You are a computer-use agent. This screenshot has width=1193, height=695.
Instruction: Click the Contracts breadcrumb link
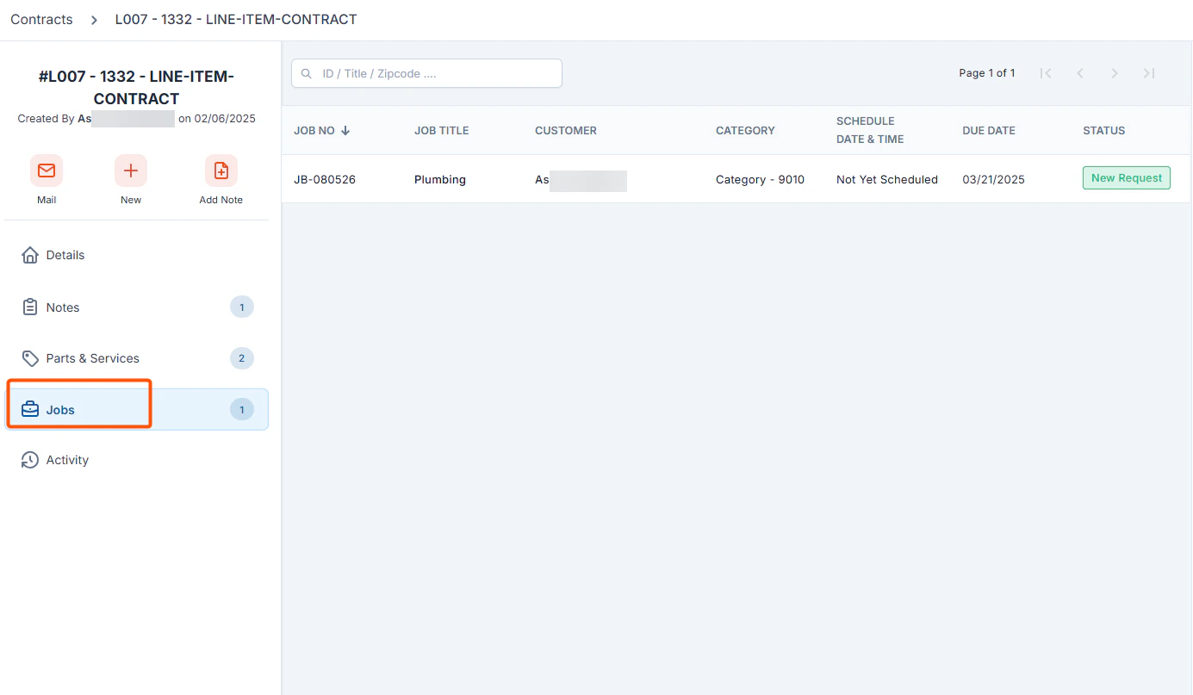[41, 19]
